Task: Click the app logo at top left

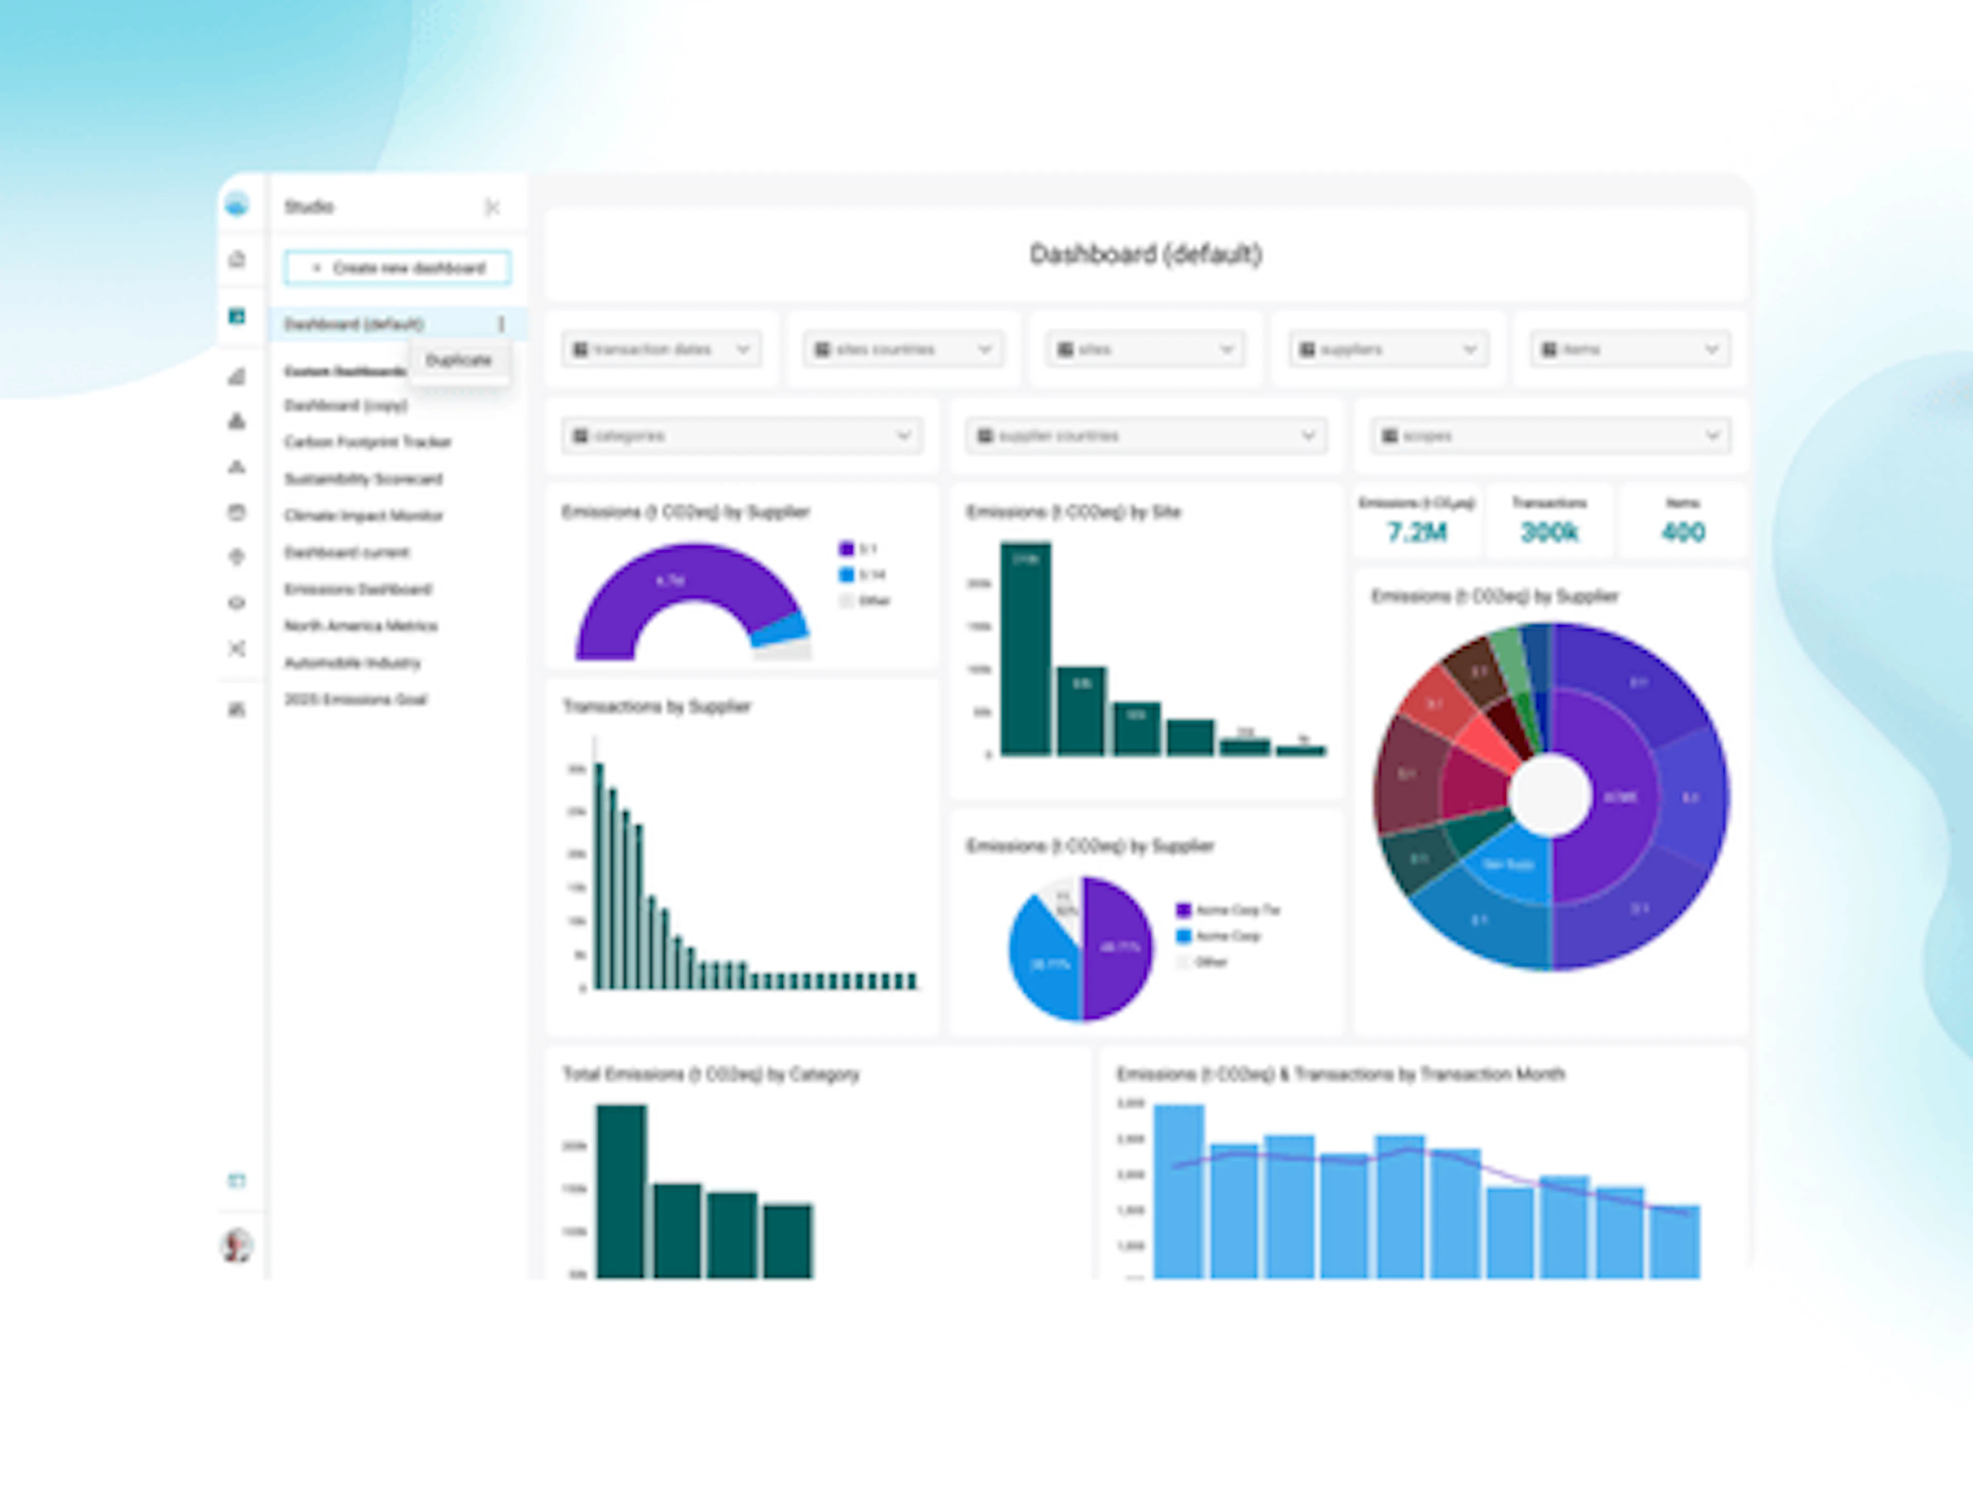Action: [x=236, y=204]
